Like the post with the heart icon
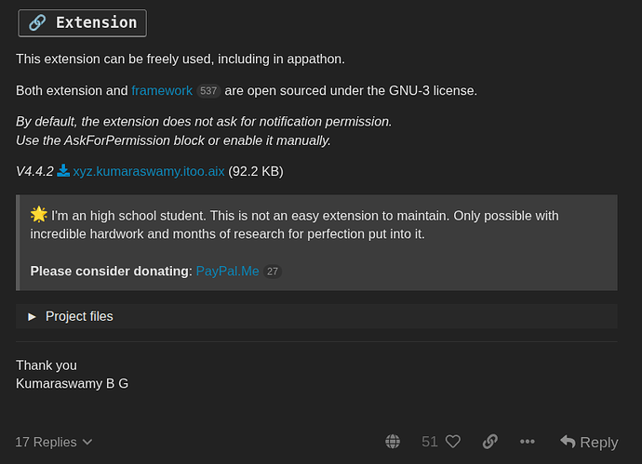The image size is (642, 464). click(453, 442)
